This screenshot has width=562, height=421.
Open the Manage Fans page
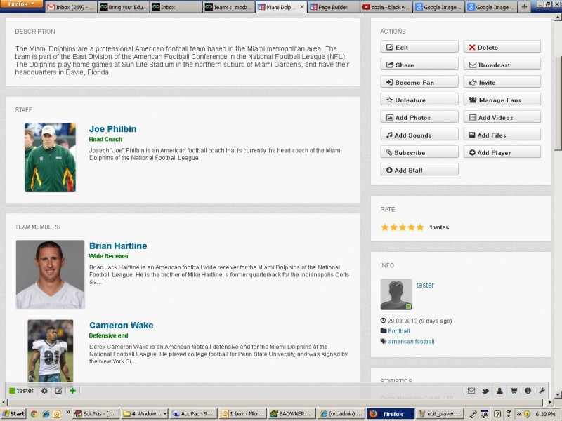tap(502, 100)
